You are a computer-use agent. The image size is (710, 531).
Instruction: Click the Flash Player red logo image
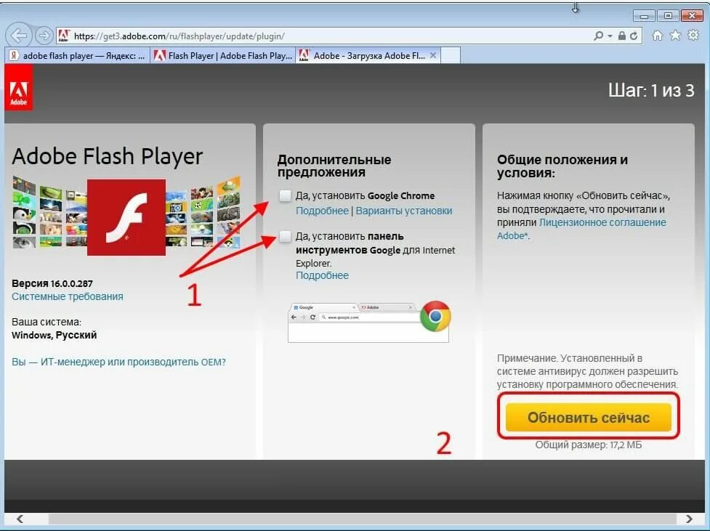[x=126, y=217]
